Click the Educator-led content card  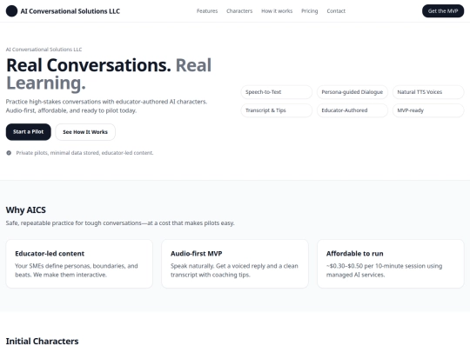click(79, 263)
